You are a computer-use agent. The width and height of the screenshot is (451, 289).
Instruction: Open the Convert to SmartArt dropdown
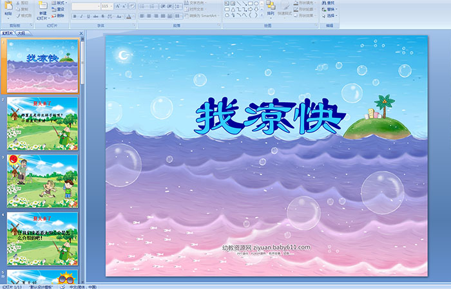[202, 15]
